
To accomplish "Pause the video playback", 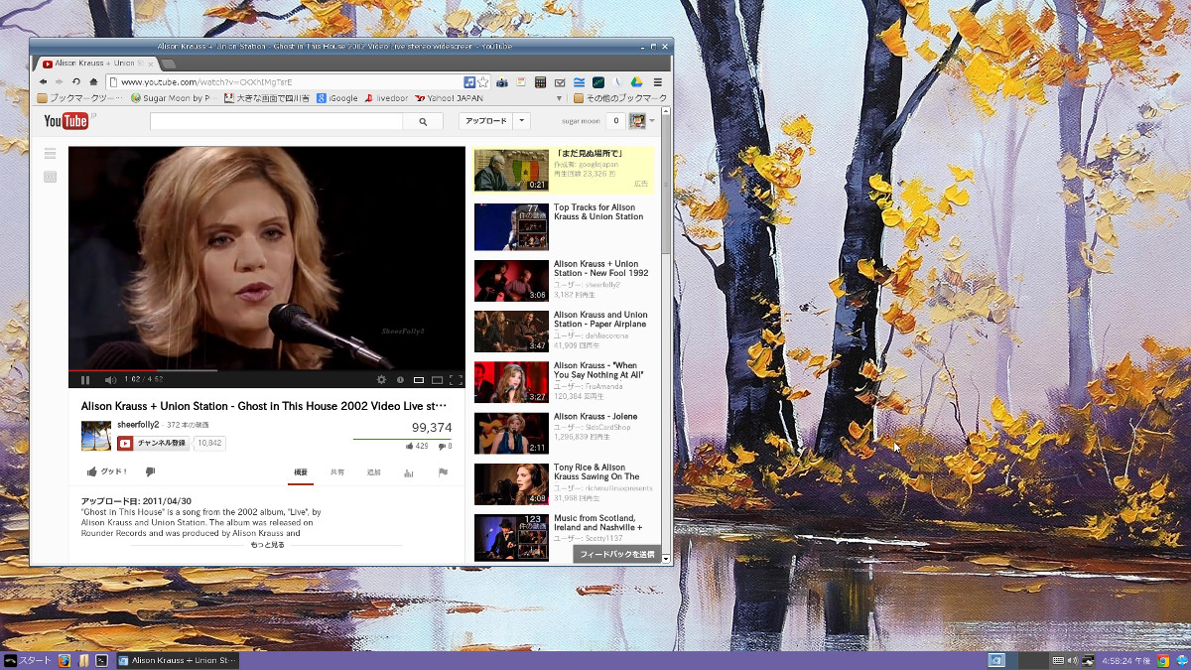I will (85, 379).
